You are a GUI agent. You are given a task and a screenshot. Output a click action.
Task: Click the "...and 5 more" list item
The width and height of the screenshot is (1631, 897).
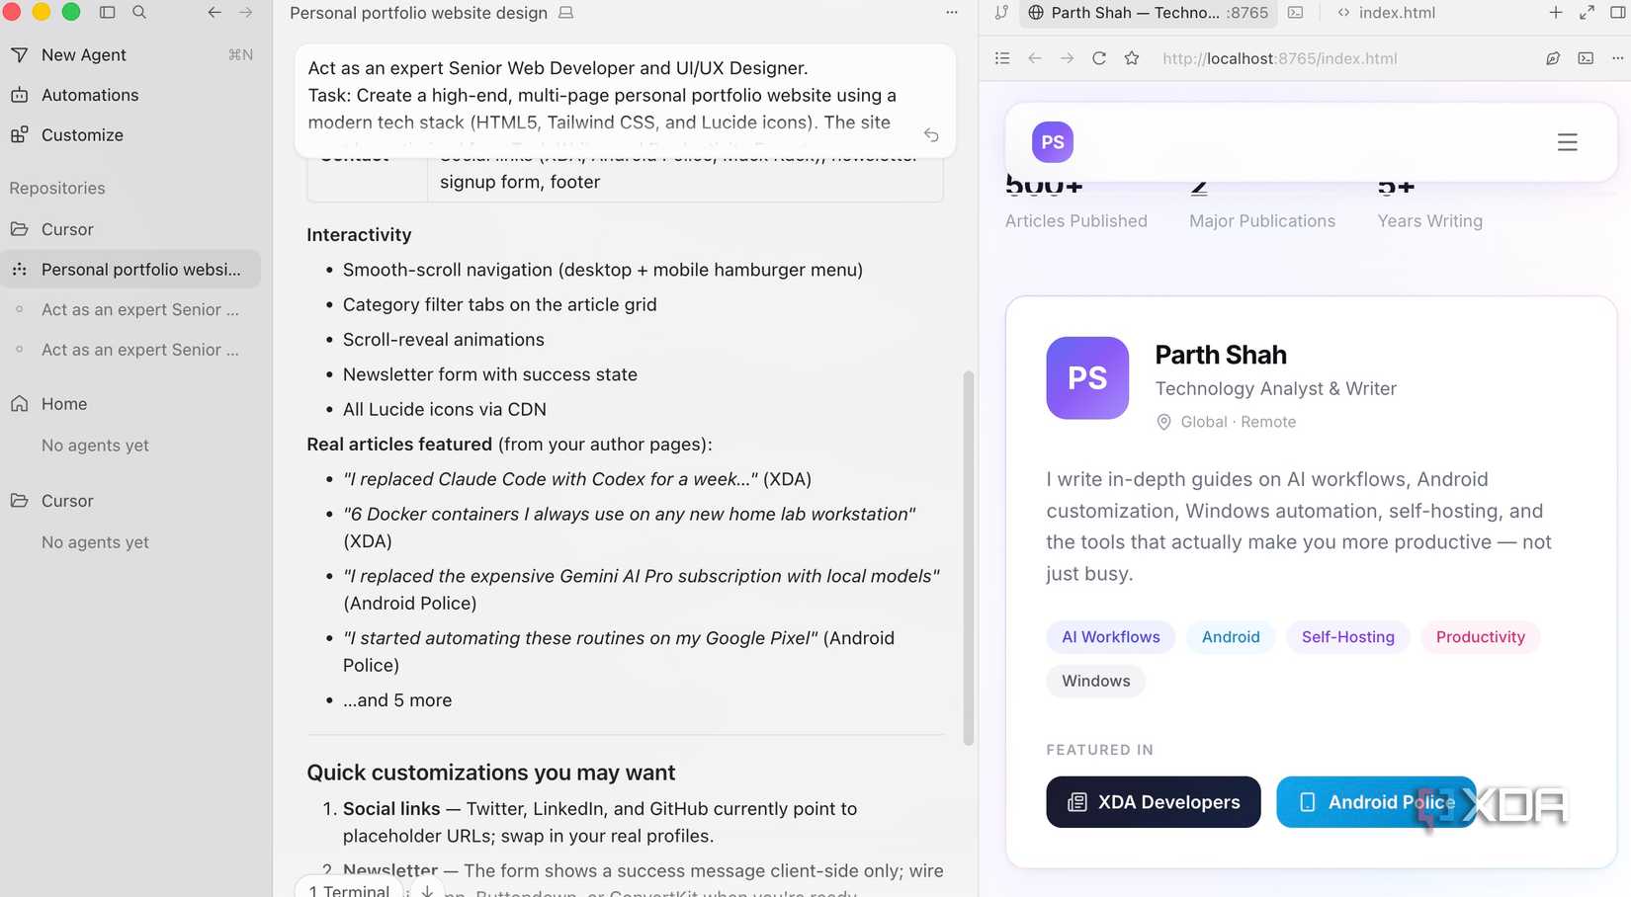[x=397, y=700]
